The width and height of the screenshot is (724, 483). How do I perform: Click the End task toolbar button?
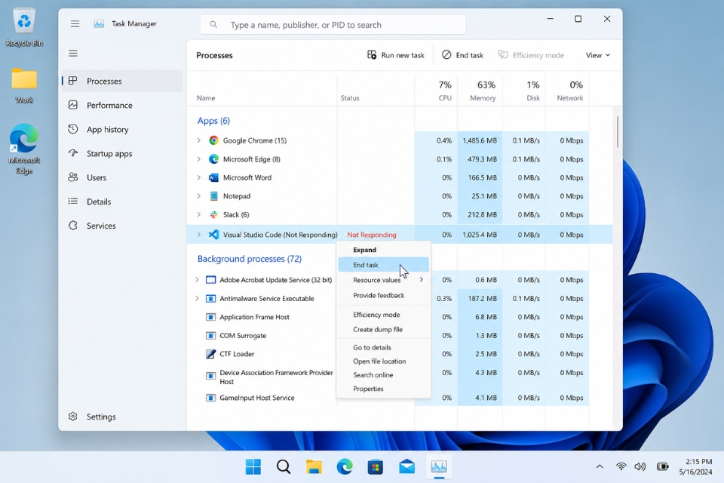tap(462, 55)
